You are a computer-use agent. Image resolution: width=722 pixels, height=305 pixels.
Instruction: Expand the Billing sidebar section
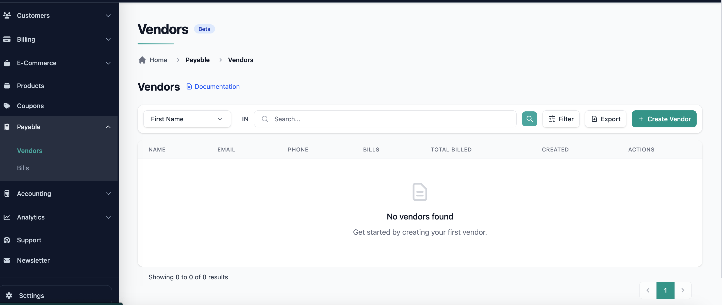108,39
